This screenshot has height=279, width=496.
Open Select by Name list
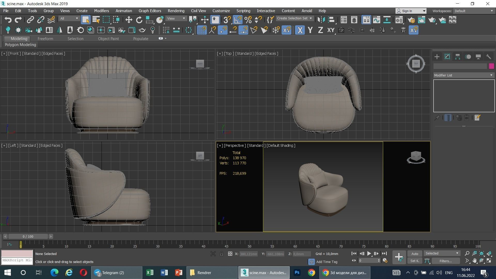[x=96, y=20]
